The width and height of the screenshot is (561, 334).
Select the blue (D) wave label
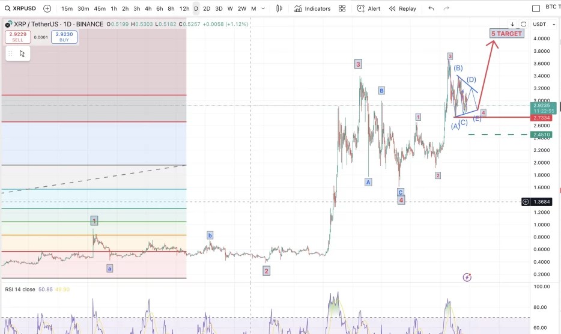[x=472, y=79]
